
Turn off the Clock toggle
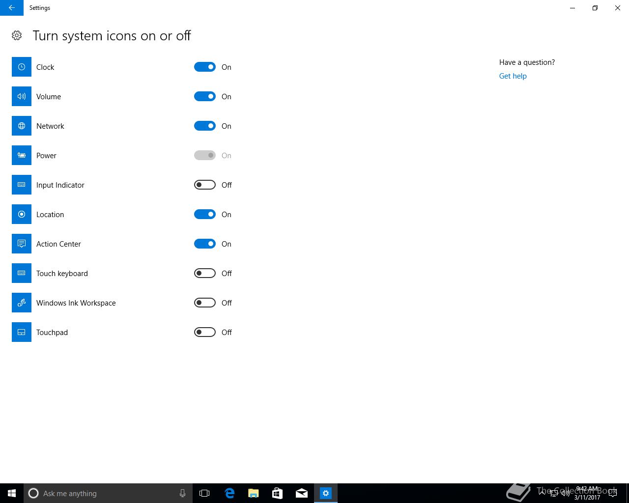pyautogui.click(x=205, y=67)
